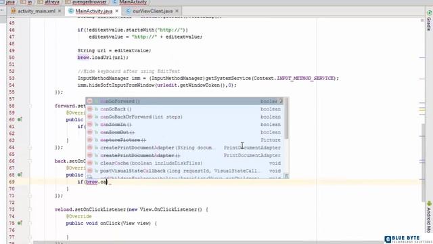
Task: Click the method icon beside clearCache
Action: (x=90, y=163)
